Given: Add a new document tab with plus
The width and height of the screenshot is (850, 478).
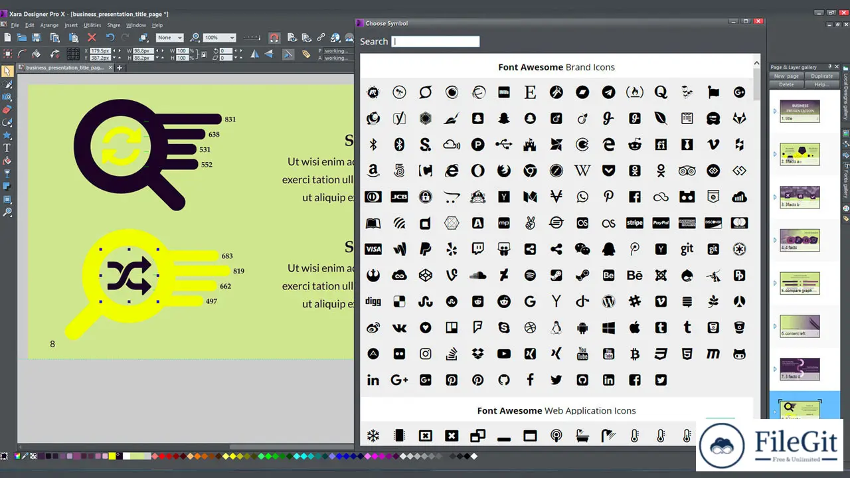Looking at the screenshot, I should pyautogui.click(x=120, y=68).
